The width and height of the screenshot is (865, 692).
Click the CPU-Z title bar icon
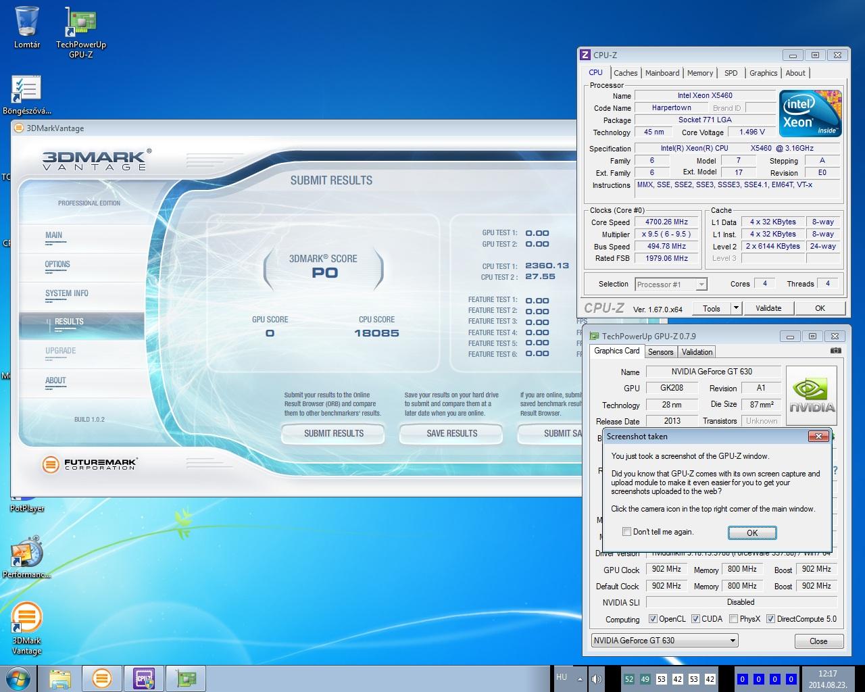point(585,55)
